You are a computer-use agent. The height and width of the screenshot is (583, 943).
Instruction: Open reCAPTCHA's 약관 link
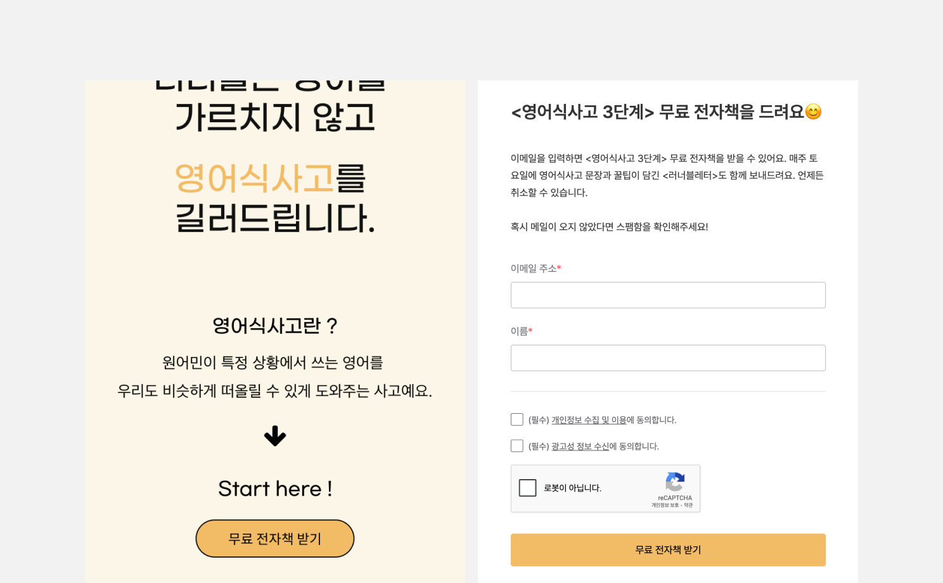click(688, 505)
